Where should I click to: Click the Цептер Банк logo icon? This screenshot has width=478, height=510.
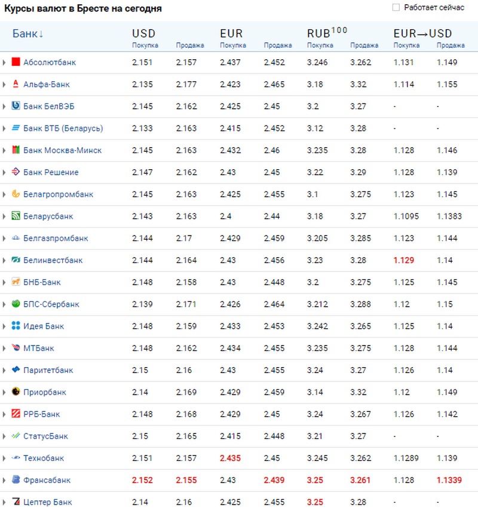pos(16,502)
